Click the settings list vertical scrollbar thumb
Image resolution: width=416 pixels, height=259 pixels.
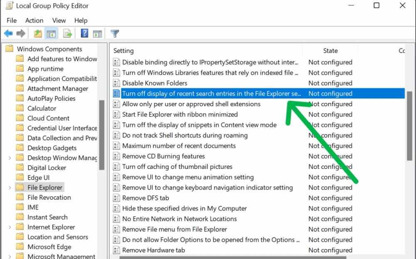coord(409,126)
